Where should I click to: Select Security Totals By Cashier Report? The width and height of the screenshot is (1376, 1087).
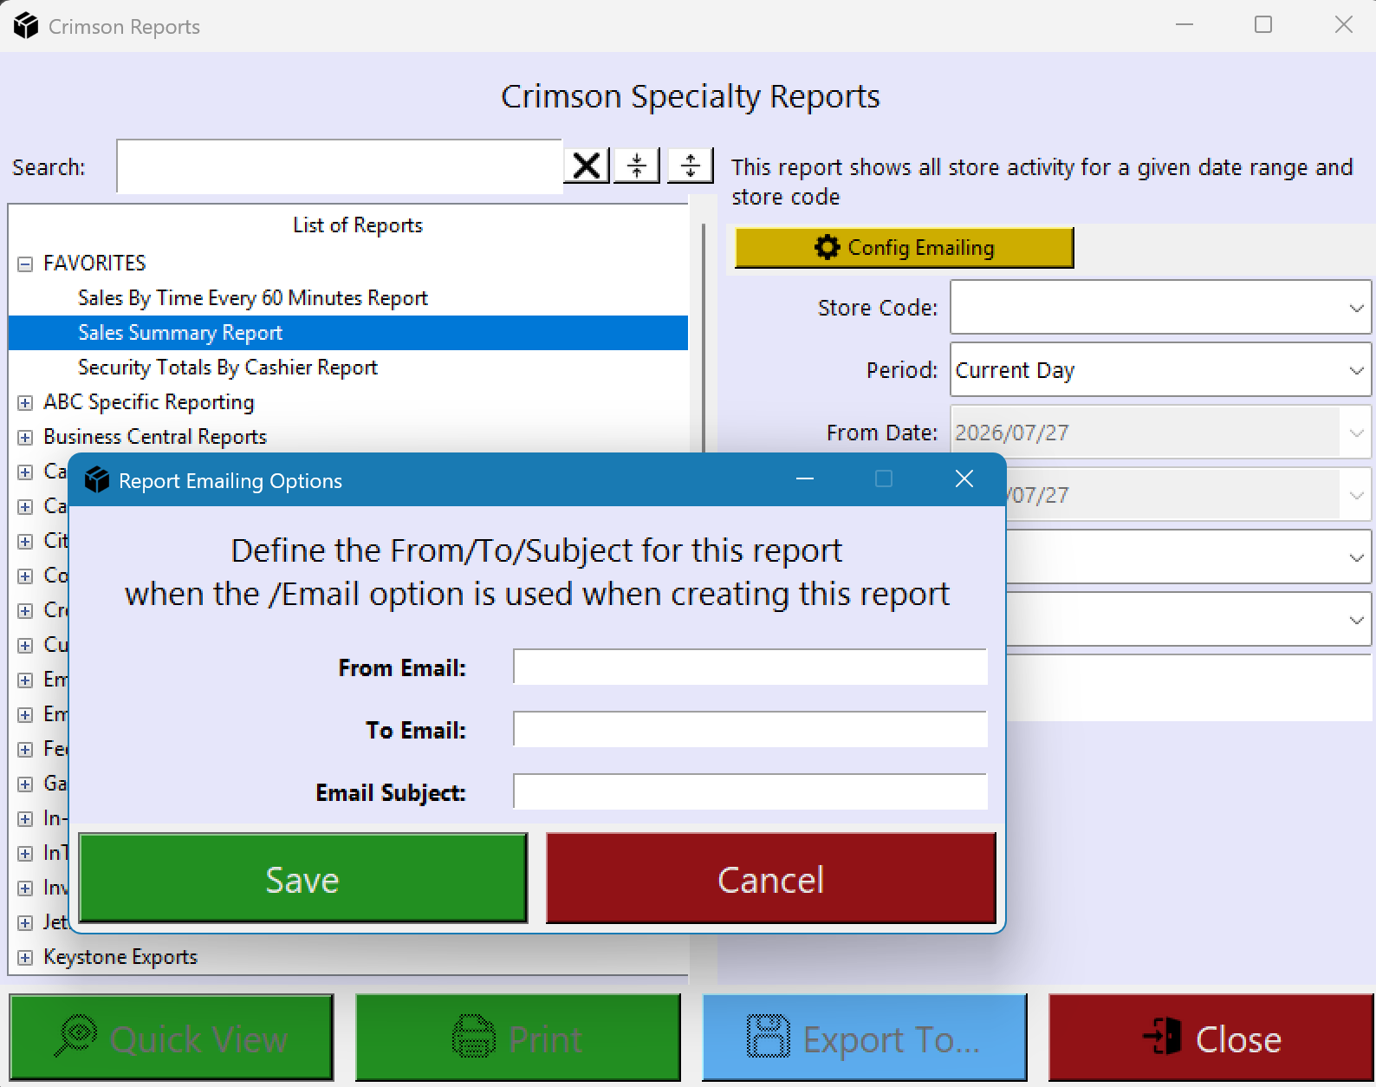click(x=228, y=368)
